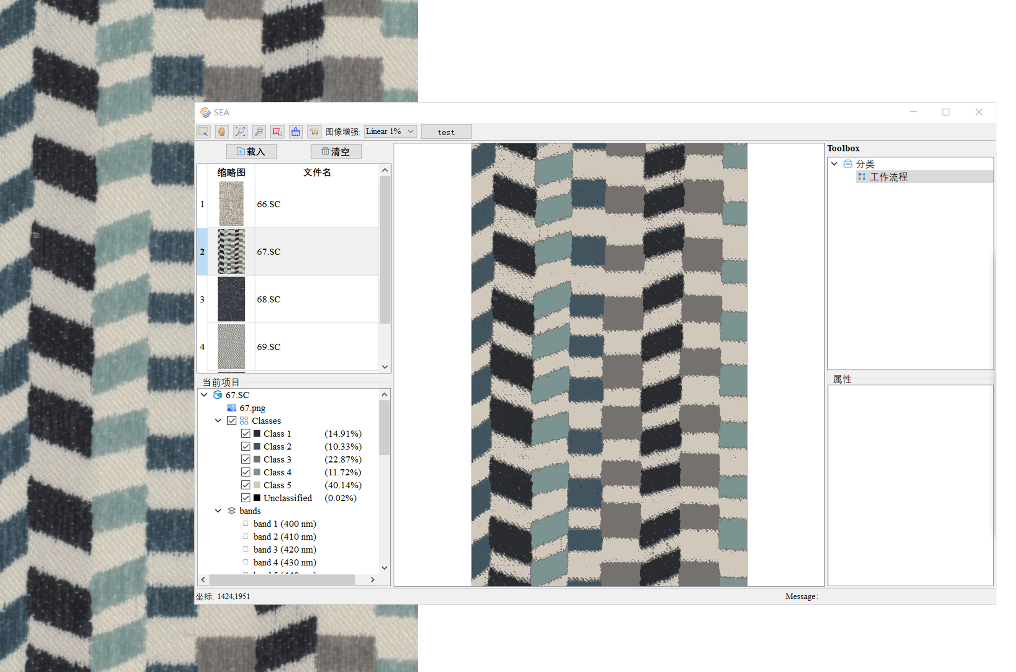Image resolution: width=1016 pixels, height=672 pixels.
Task: Click the 清空 clear button
Action: tap(336, 151)
